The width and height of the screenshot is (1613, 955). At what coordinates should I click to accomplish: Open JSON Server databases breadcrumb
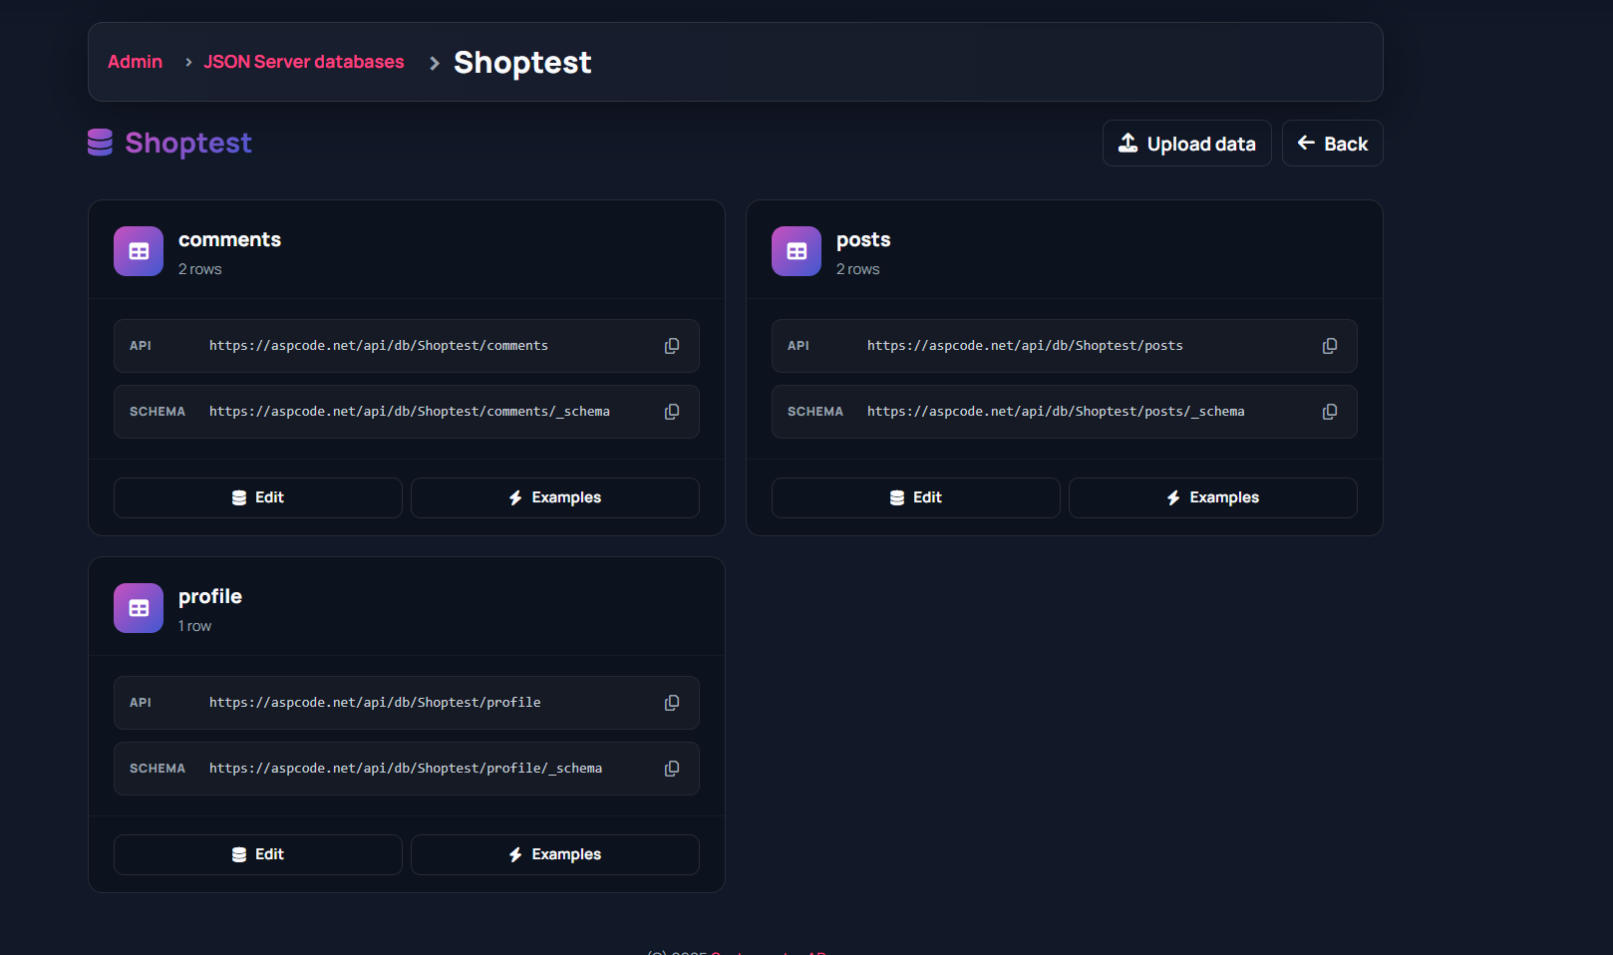pyautogui.click(x=304, y=62)
